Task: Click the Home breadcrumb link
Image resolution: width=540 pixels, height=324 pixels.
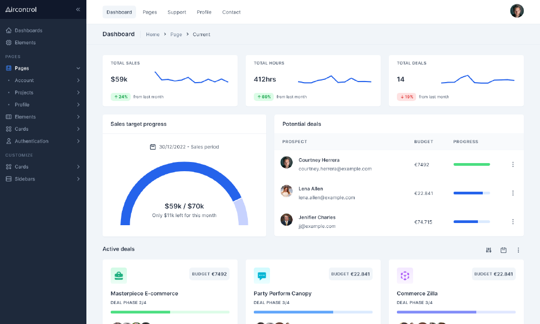Action: click(153, 34)
